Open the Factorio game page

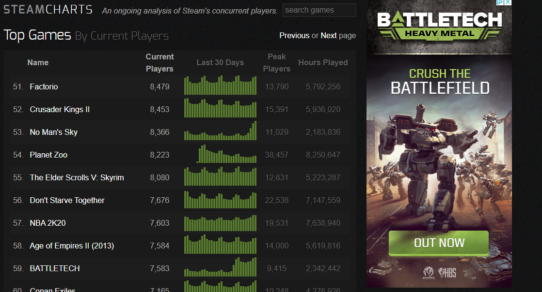pyautogui.click(x=44, y=87)
